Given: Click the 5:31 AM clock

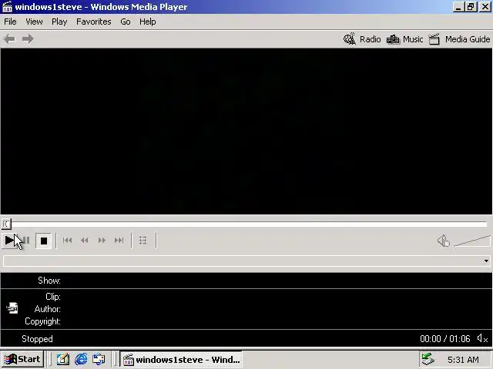Looking at the screenshot, I should (463, 360).
